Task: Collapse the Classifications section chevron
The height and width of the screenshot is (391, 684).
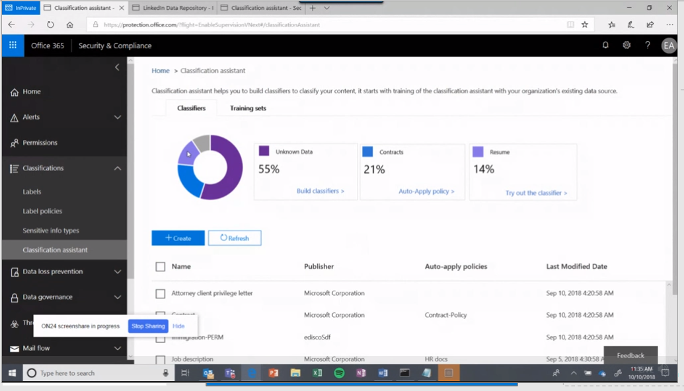Action: [118, 168]
